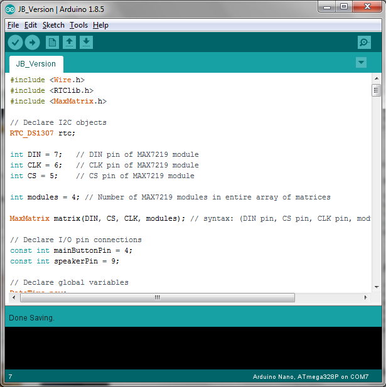Open the File menu
386x387 pixels.
click(x=13, y=25)
